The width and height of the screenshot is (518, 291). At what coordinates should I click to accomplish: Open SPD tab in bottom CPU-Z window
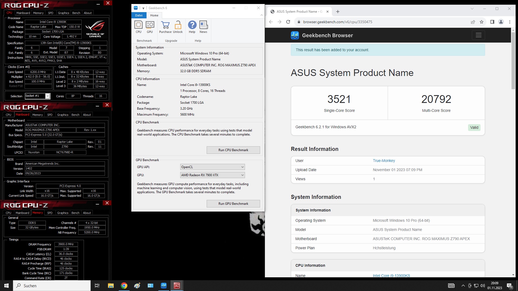[50, 213]
